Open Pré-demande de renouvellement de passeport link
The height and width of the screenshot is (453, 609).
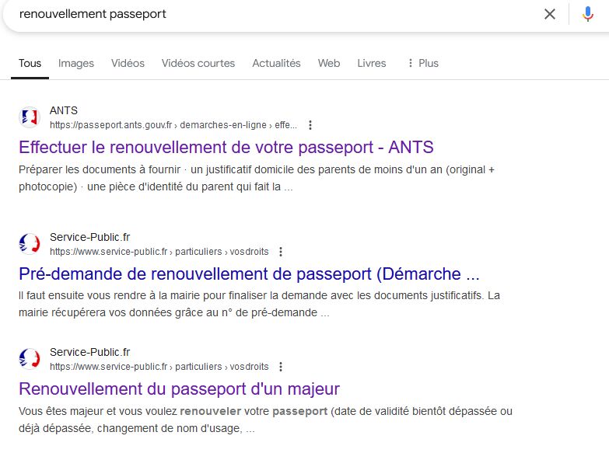249,274
